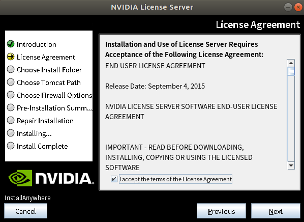Cancel the NVIDIA License Server installation
Viewport: 304px width, 222px height.
(x=25, y=211)
